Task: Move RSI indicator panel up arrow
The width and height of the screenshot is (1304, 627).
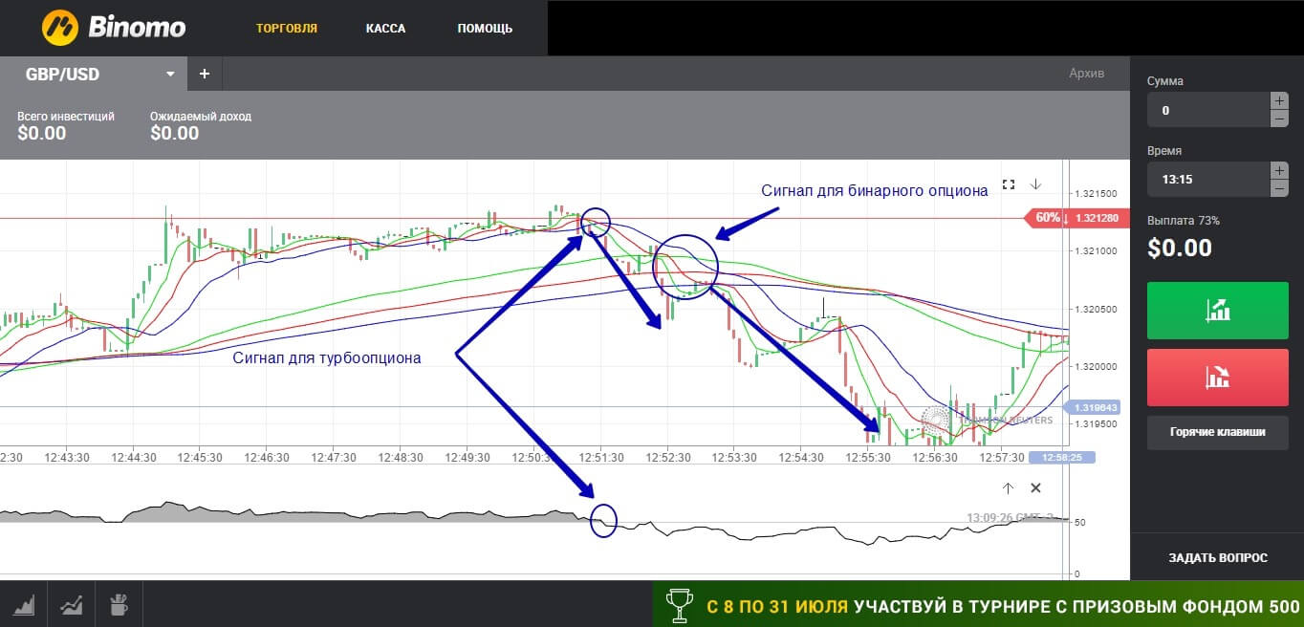Action: coord(1008,488)
